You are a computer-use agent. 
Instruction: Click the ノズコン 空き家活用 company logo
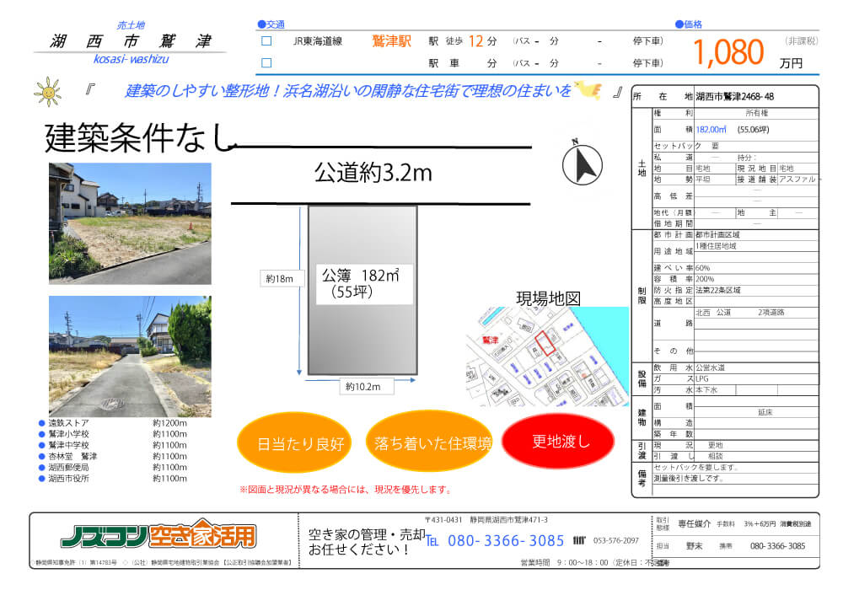158,535
